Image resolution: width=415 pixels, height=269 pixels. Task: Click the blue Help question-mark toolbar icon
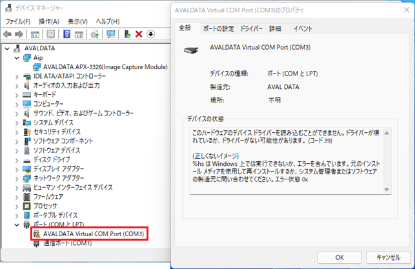tap(66, 34)
